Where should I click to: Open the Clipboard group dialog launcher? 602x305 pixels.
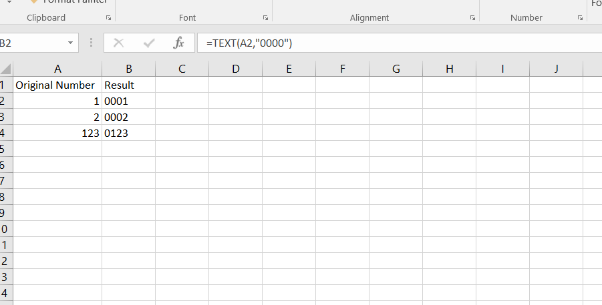coord(108,19)
